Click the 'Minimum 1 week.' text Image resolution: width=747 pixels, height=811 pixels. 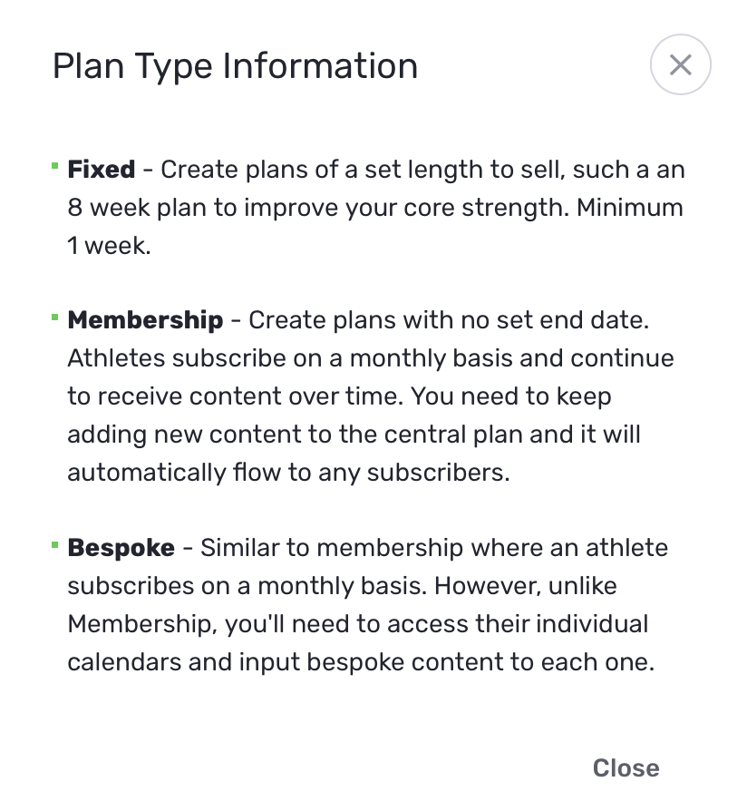point(109,246)
